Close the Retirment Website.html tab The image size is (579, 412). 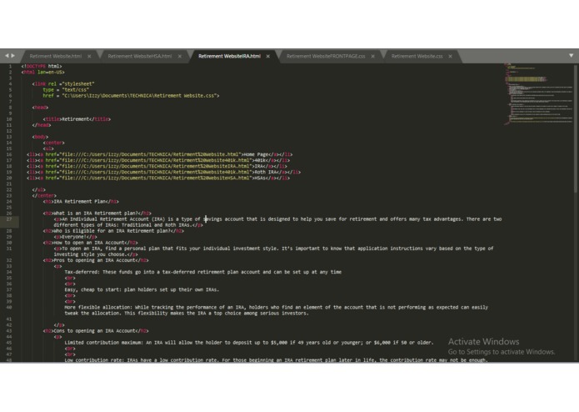tap(89, 57)
